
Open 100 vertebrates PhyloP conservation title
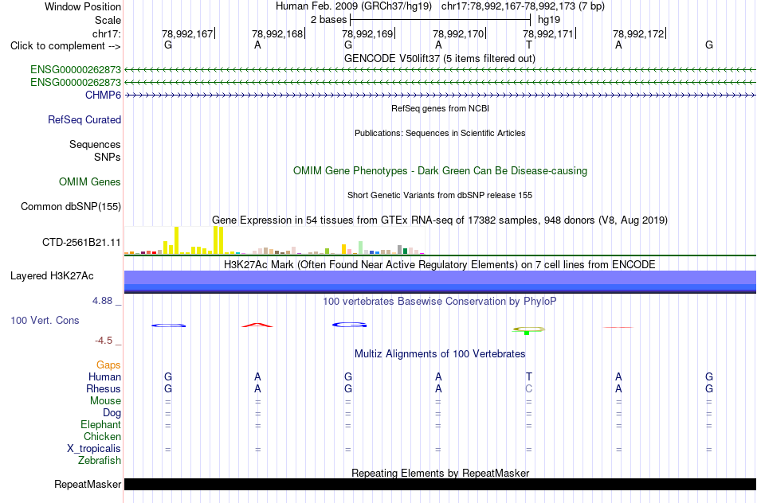440,302
